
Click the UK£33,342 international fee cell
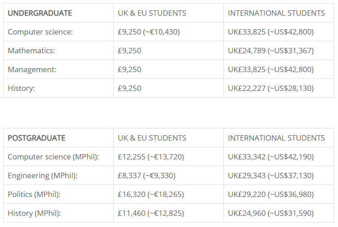[x=271, y=157]
